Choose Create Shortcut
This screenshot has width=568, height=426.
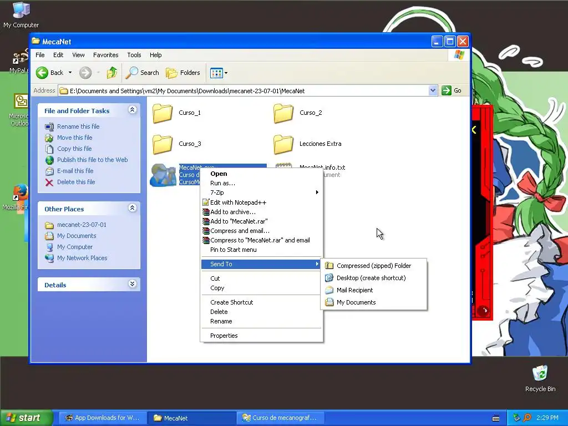point(261,302)
